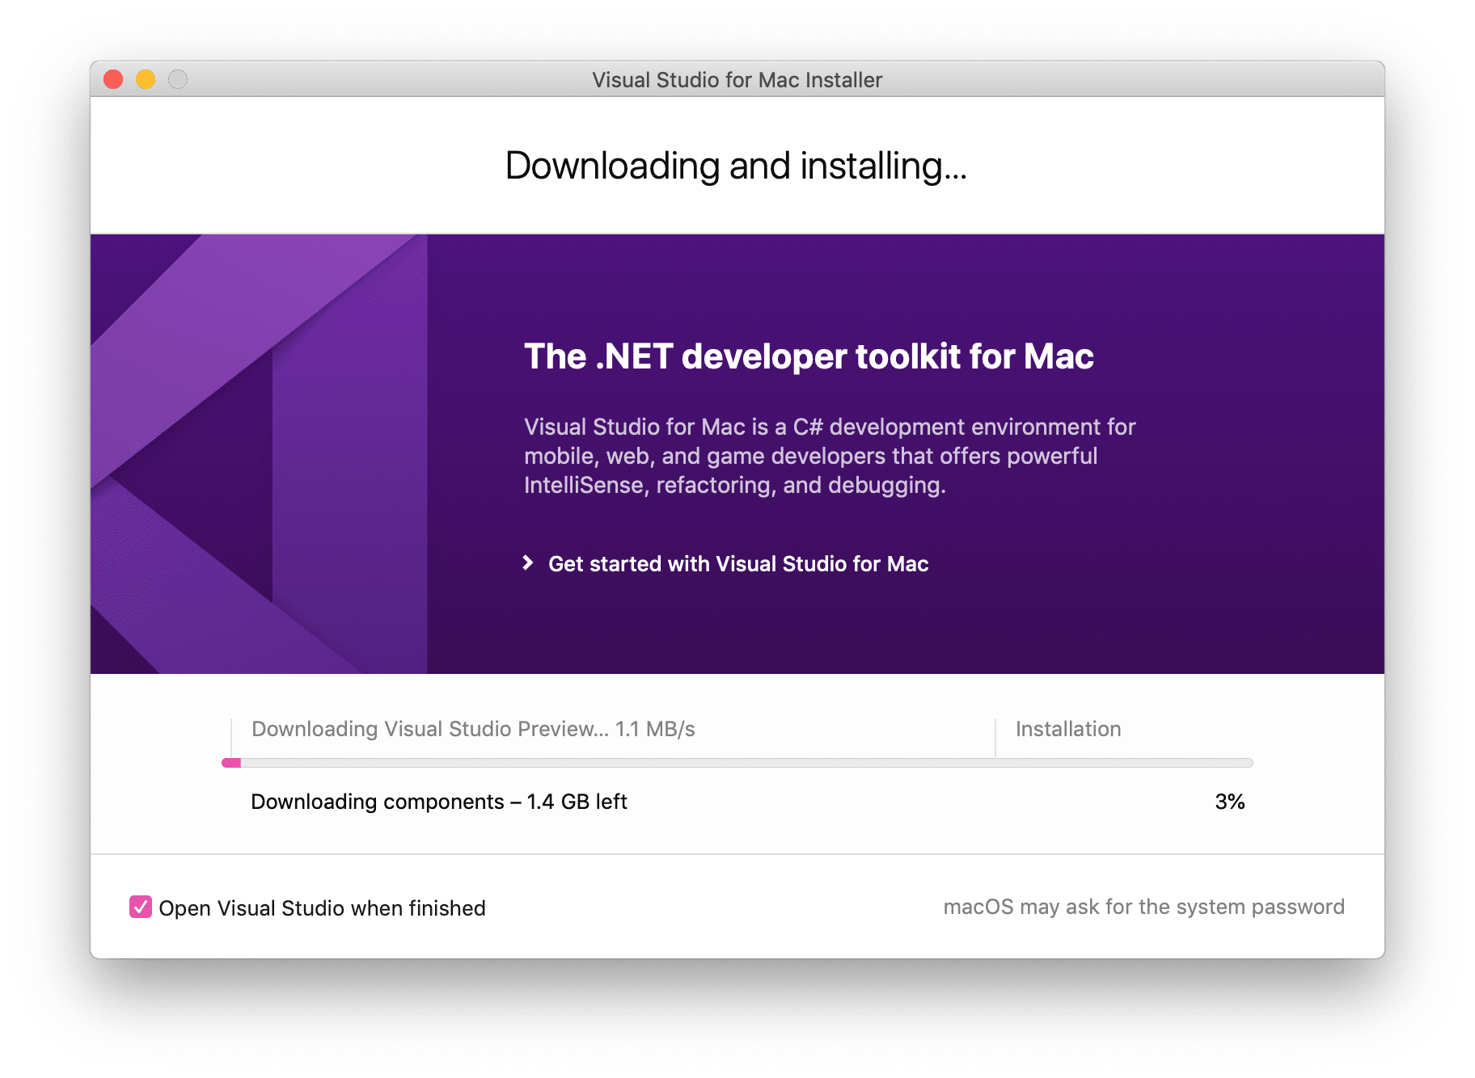Click the 'Visual Studio for Mac Installer' title bar text
Image resolution: width=1475 pixels, height=1078 pixels.
(737, 80)
